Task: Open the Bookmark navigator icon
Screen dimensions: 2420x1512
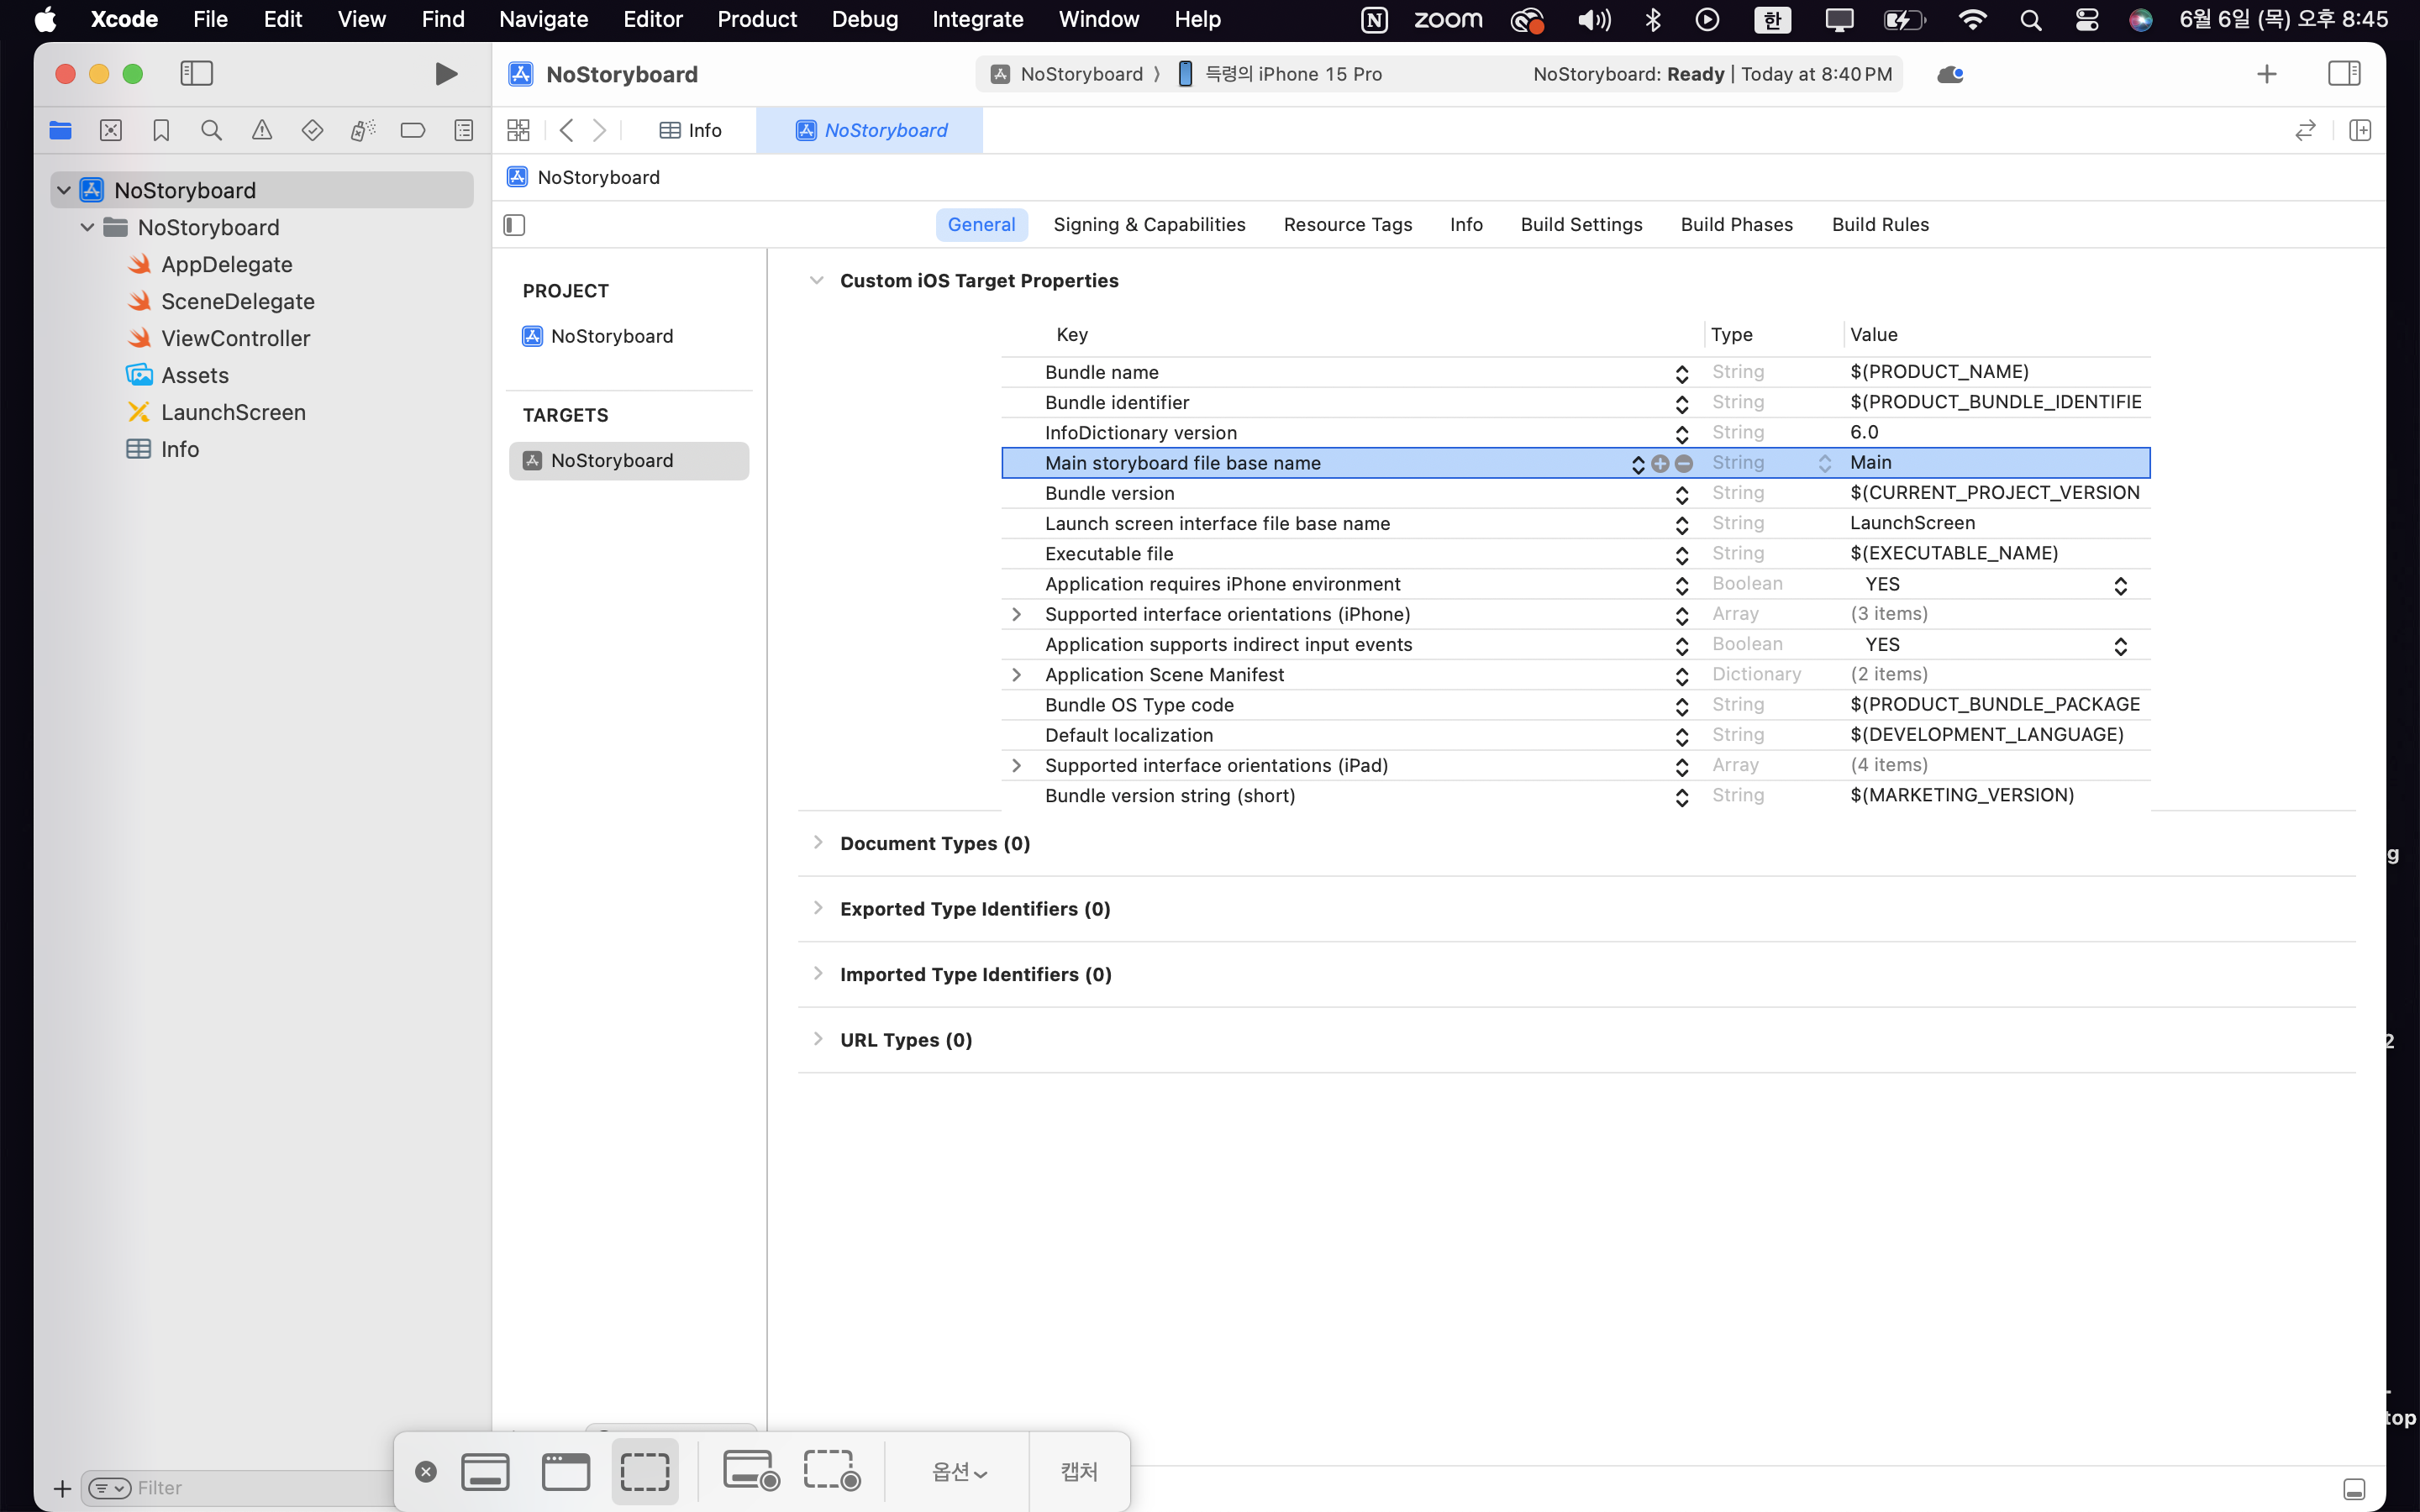Action: pyautogui.click(x=161, y=130)
